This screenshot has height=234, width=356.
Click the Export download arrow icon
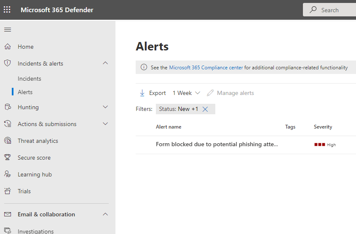(142, 93)
